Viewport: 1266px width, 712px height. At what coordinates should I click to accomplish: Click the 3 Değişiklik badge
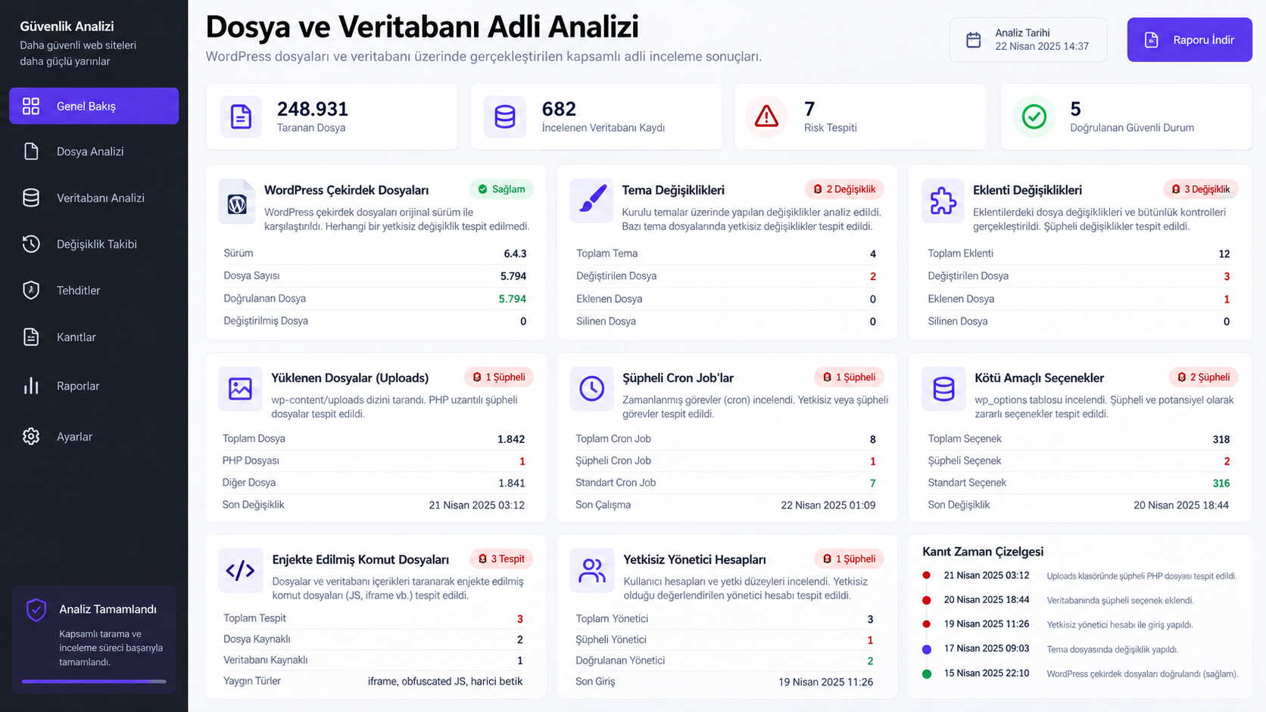1201,189
